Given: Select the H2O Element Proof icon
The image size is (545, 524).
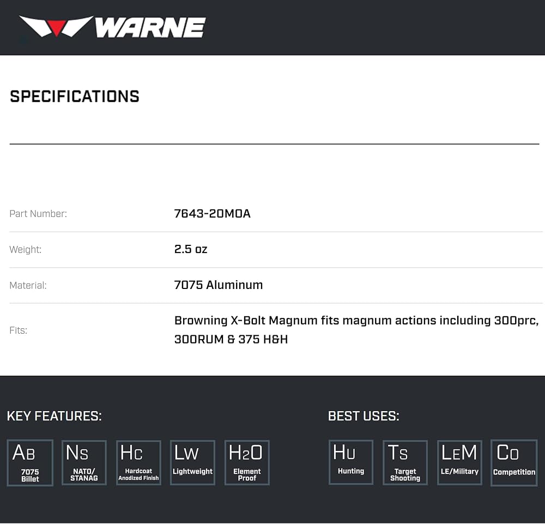Looking at the screenshot, I should (247, 462).
